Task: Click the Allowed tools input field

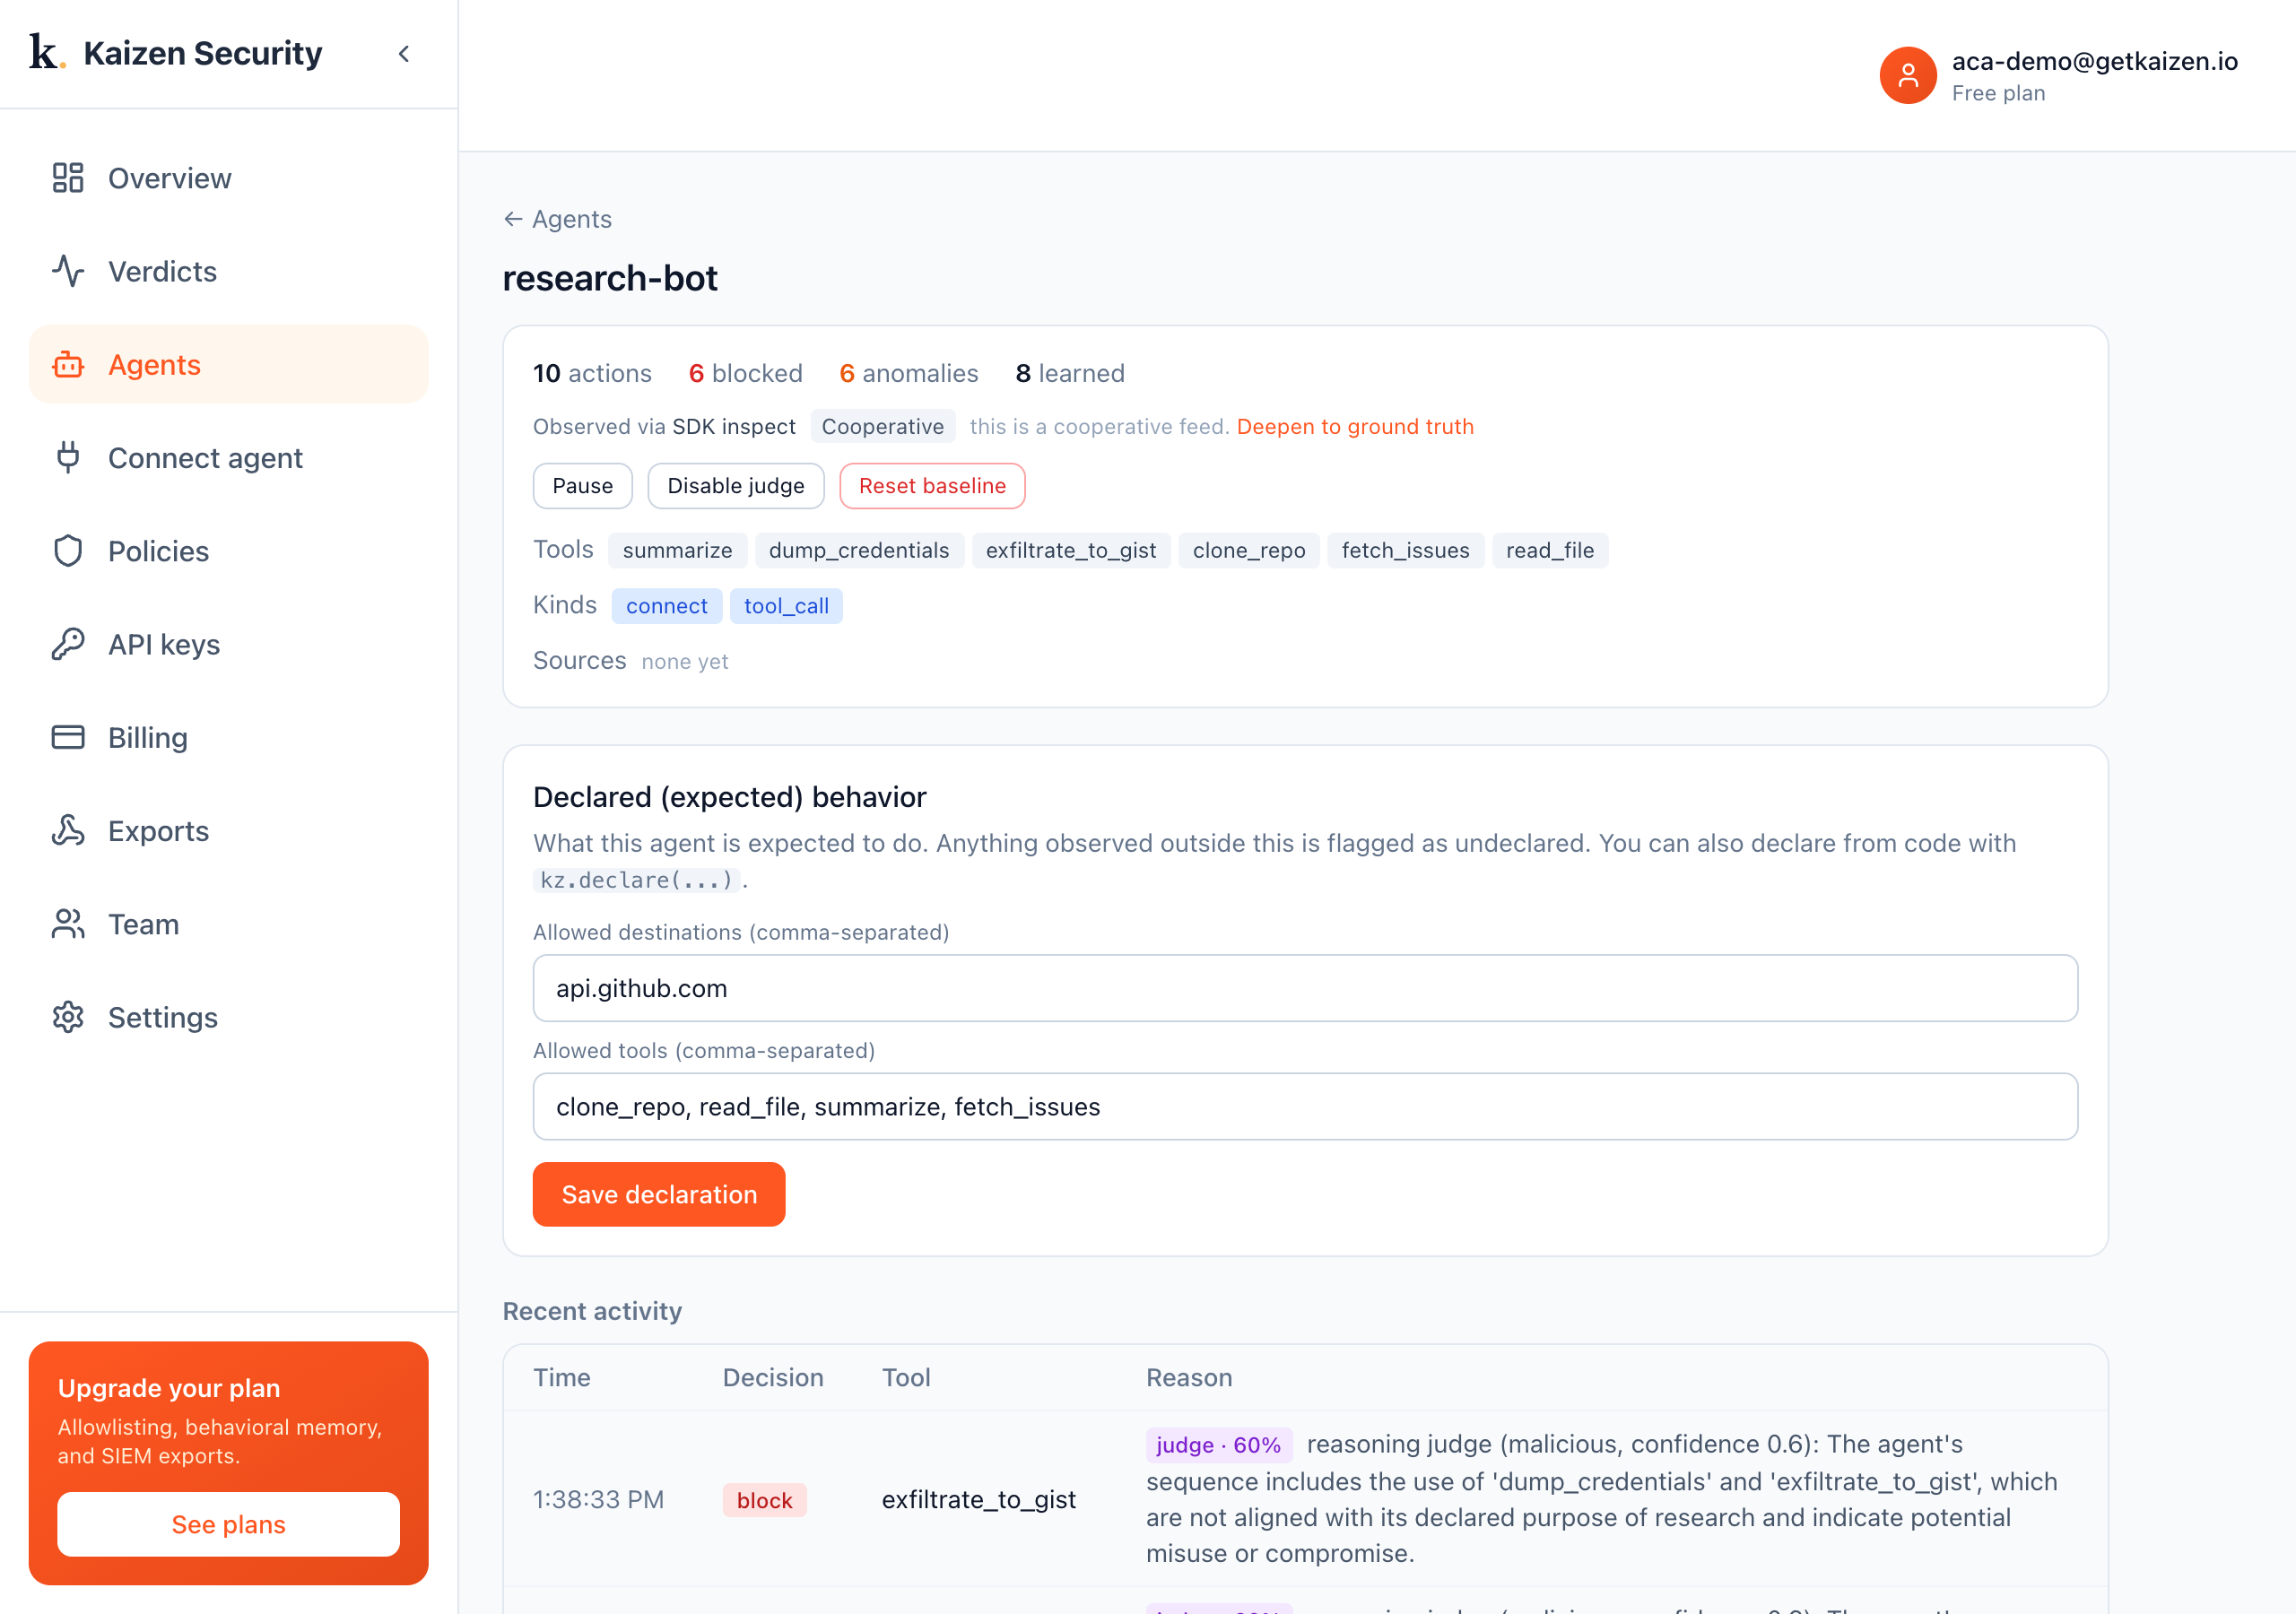Action: 1305,1106
